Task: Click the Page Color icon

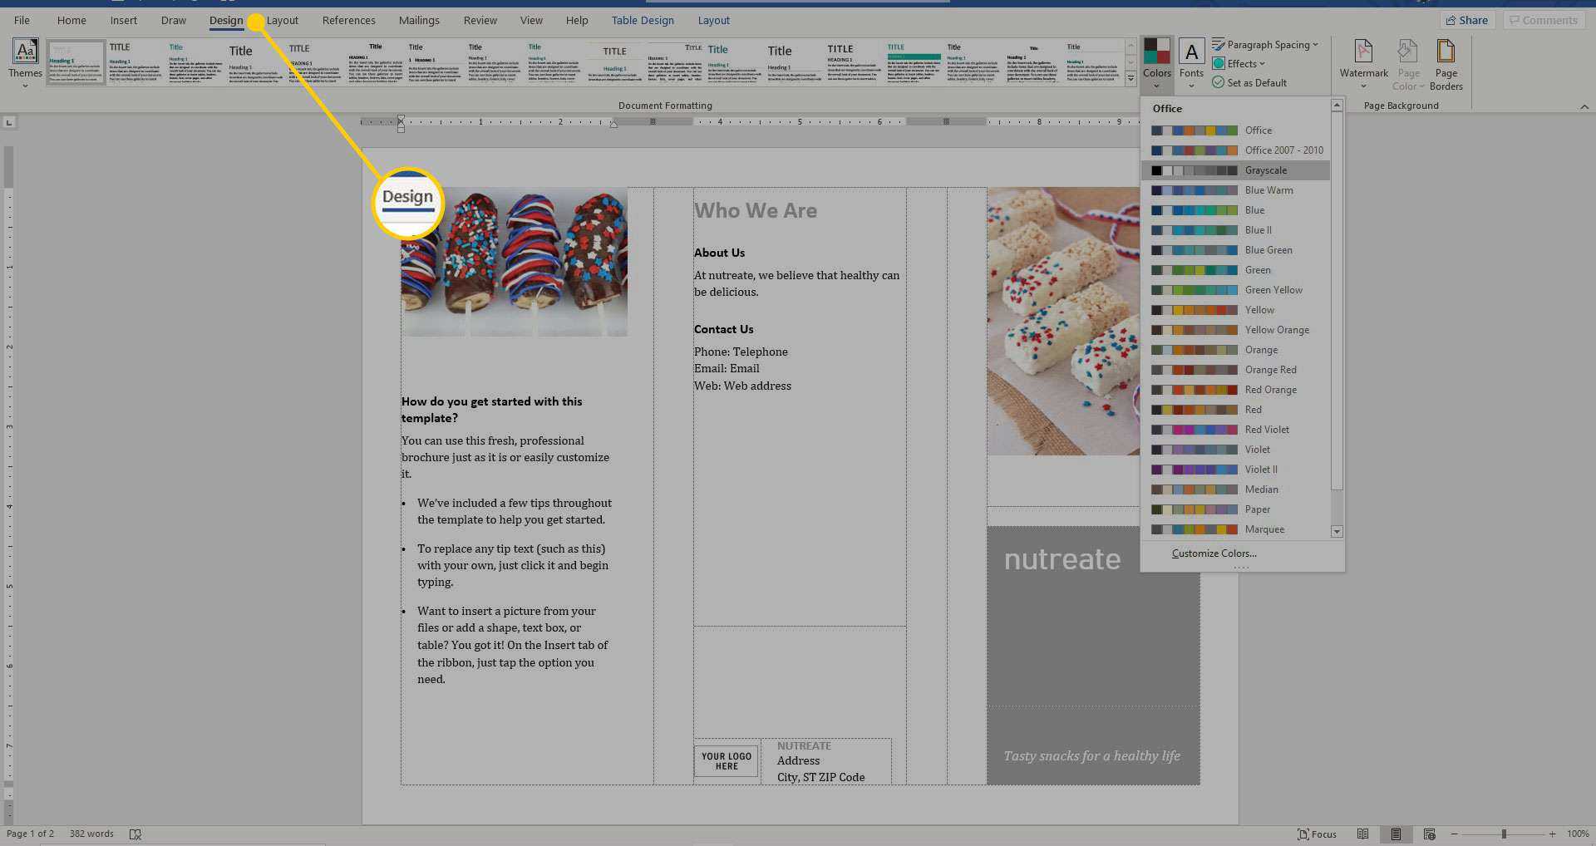Action: (1408, 63)
